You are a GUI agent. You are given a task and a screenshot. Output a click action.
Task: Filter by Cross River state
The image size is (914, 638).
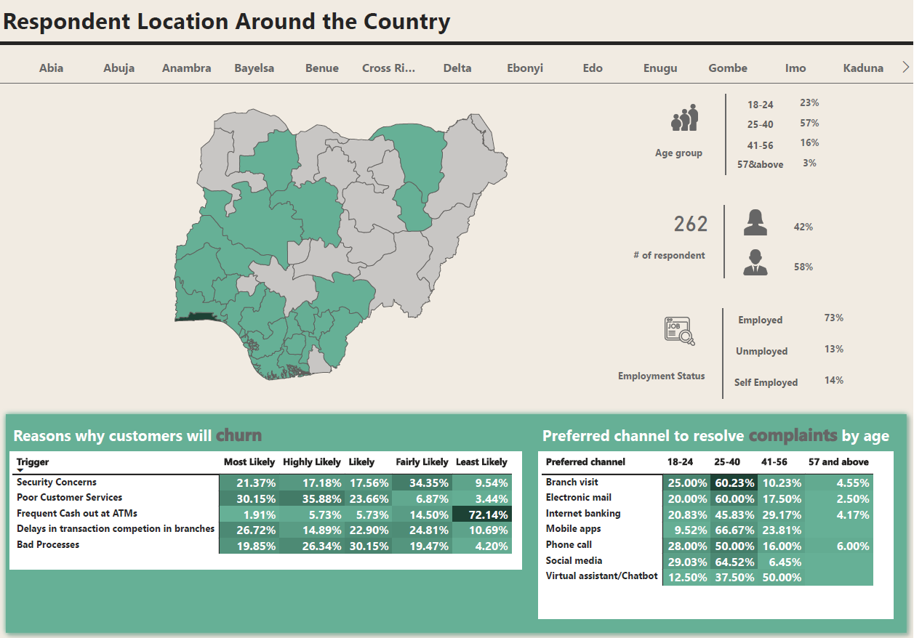[x=388, y=68]
